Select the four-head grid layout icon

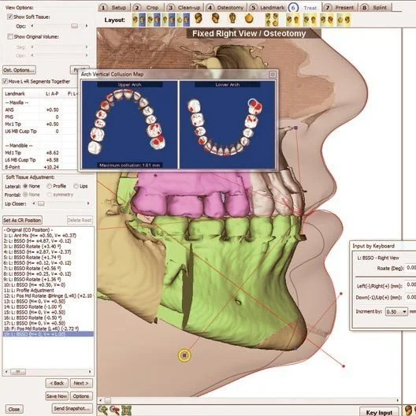click(272, 20)
